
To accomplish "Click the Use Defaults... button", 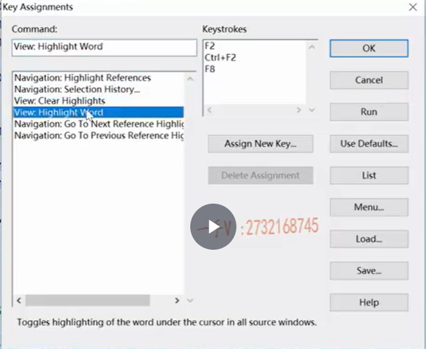I will coord(369,143).
